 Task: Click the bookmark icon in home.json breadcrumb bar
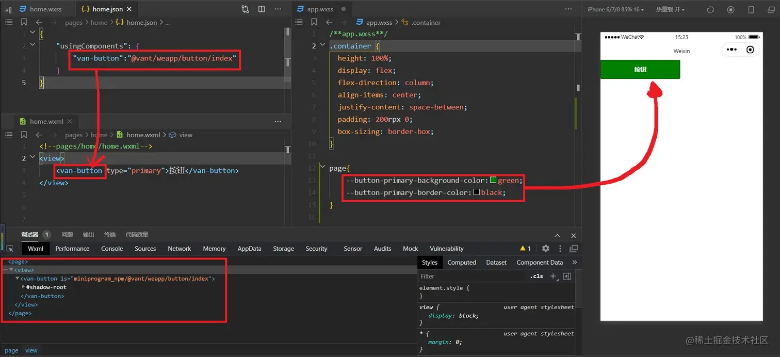(x=24, y=22)
